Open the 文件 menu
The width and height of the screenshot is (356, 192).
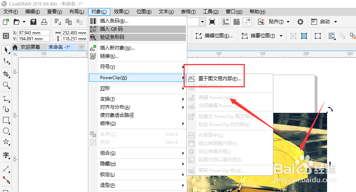pos(11,11)
